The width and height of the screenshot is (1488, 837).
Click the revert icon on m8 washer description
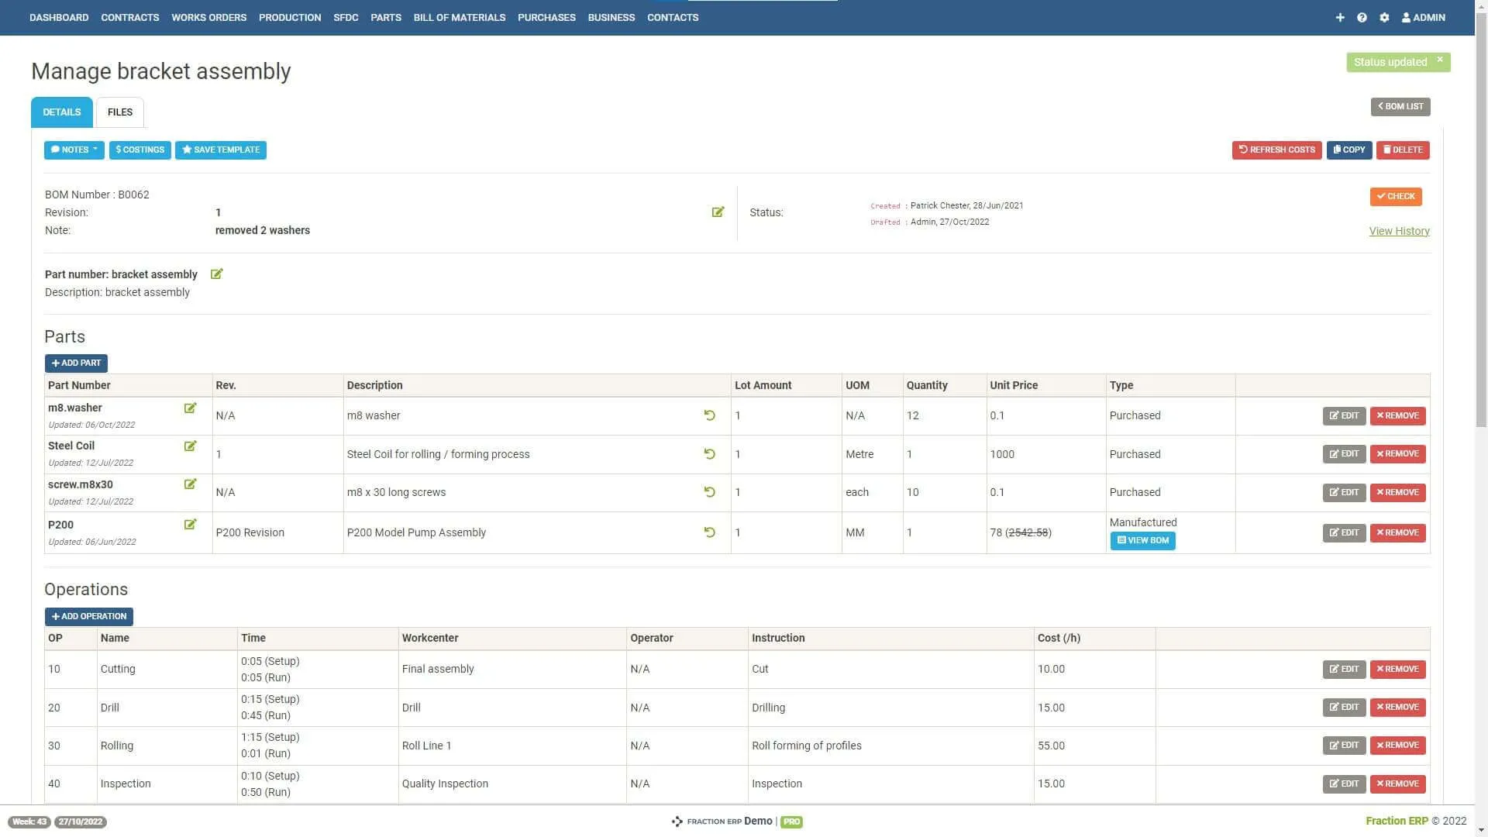coord(710,415)
